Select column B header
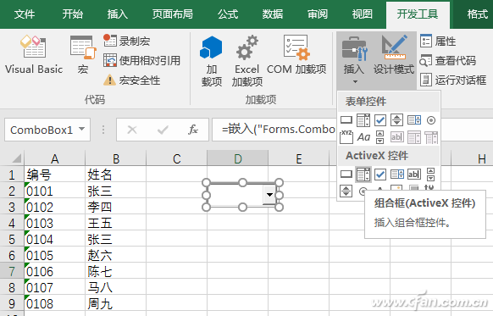The height and width of the screenshot is (316, 493). click(x=116, y=158)
